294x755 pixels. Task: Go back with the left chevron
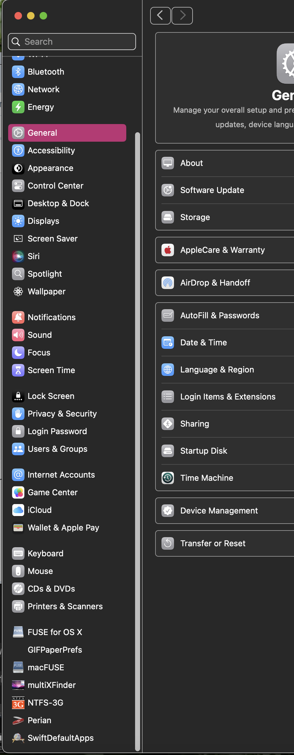coord(161,15)
